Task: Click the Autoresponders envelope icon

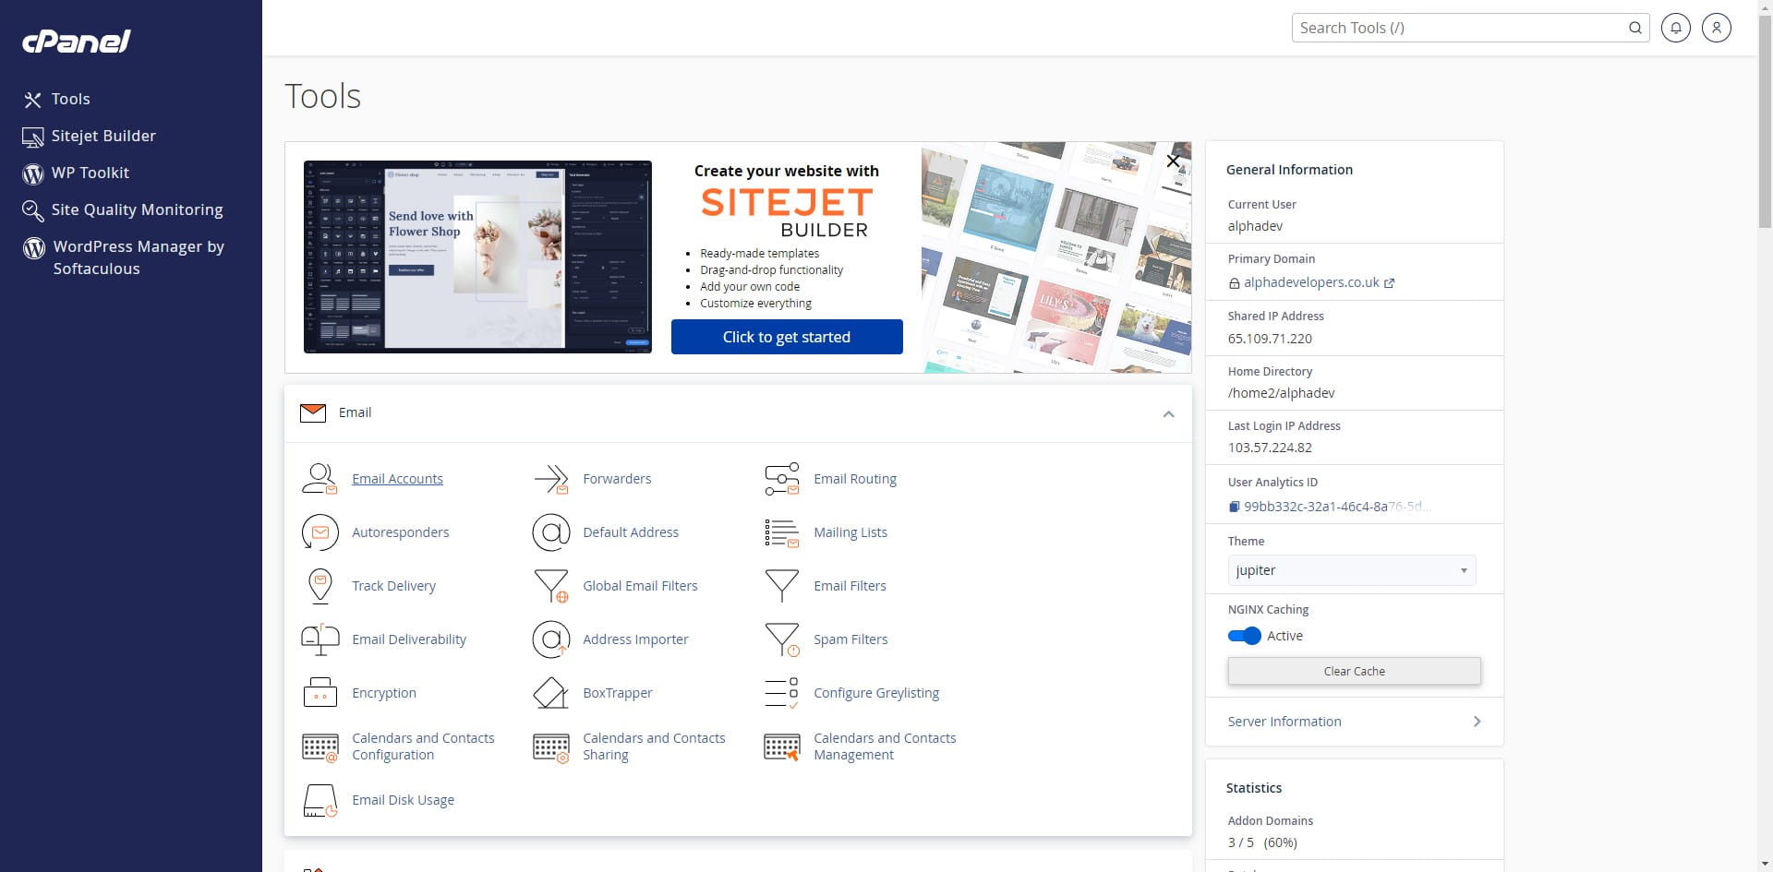Action: (320, 532)
